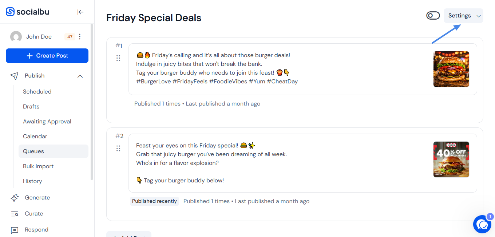
Task: Click the Publish paper plane icon
Action: click(x=14, y=76)
